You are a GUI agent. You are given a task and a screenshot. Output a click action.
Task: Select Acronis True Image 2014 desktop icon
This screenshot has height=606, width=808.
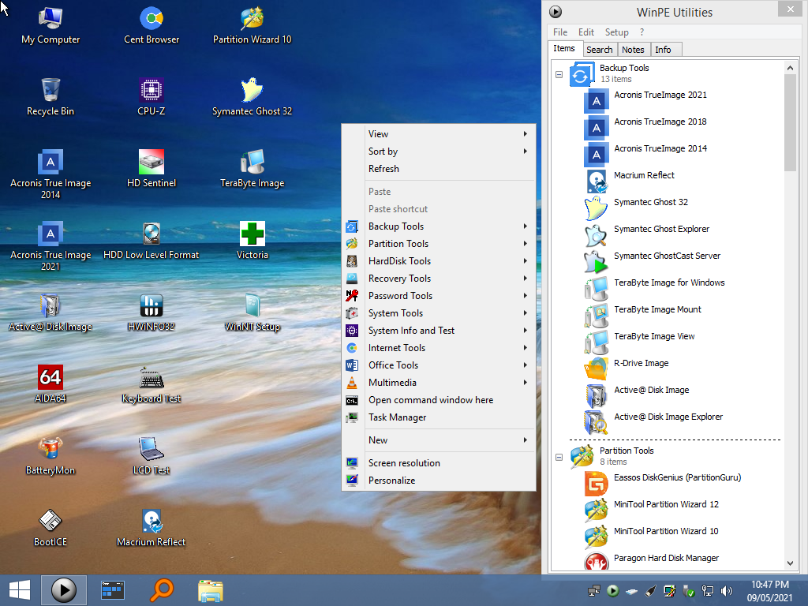click(x=50, y=174)
